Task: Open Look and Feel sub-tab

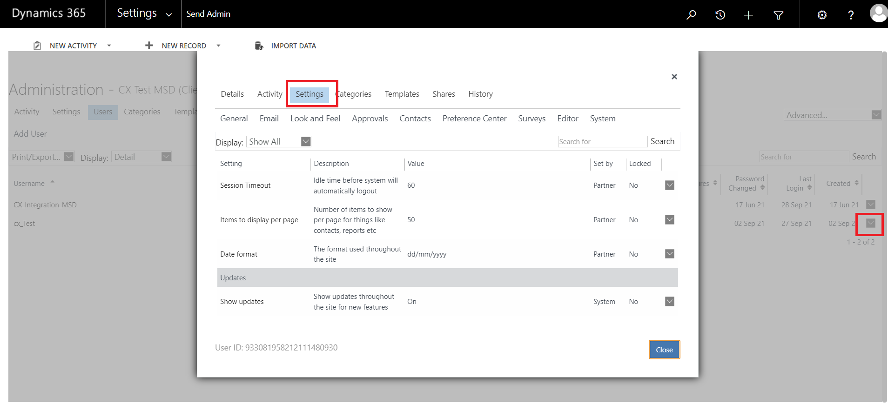Action: tap(315, 119)
